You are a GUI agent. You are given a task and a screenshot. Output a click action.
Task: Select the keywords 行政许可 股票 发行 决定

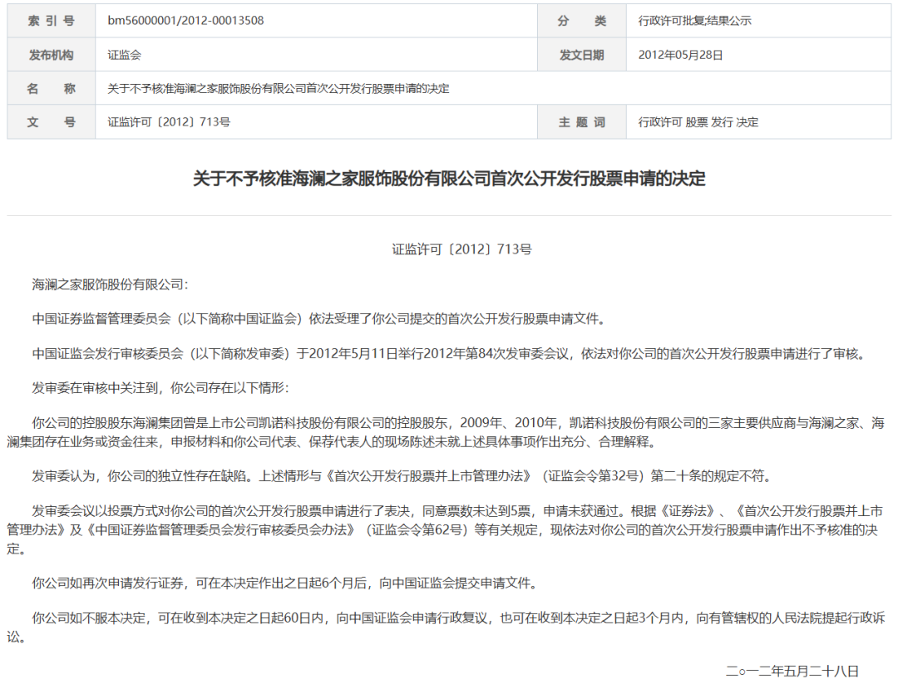(x=698, y=122)
